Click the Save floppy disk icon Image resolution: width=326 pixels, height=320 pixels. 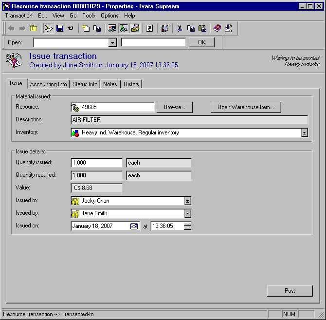click(60, 28)
